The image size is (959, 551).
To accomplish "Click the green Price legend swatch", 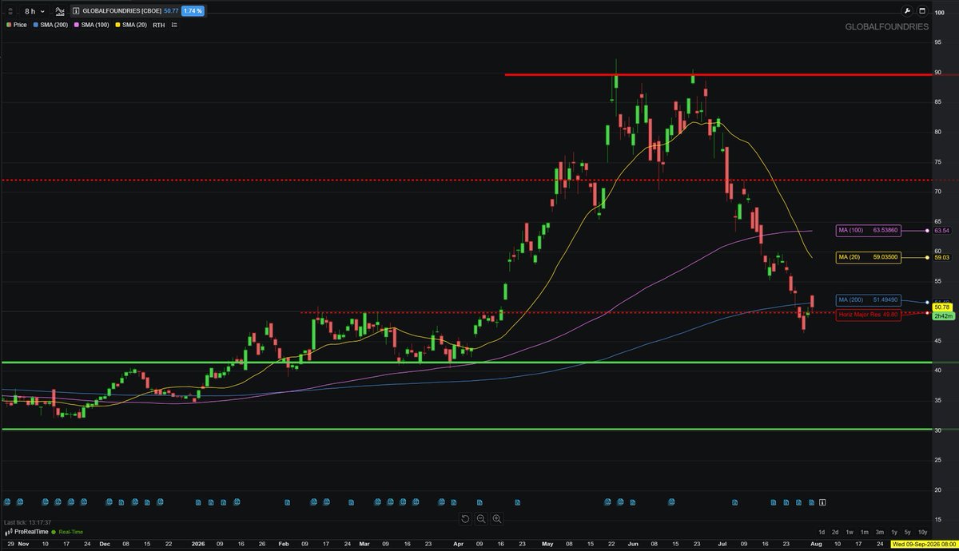I will 8,25.
